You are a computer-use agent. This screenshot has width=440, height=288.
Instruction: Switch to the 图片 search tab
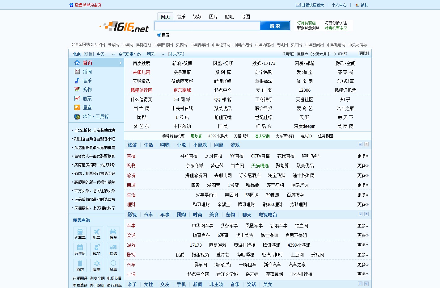pyautogui.click(x=213, y=17)
